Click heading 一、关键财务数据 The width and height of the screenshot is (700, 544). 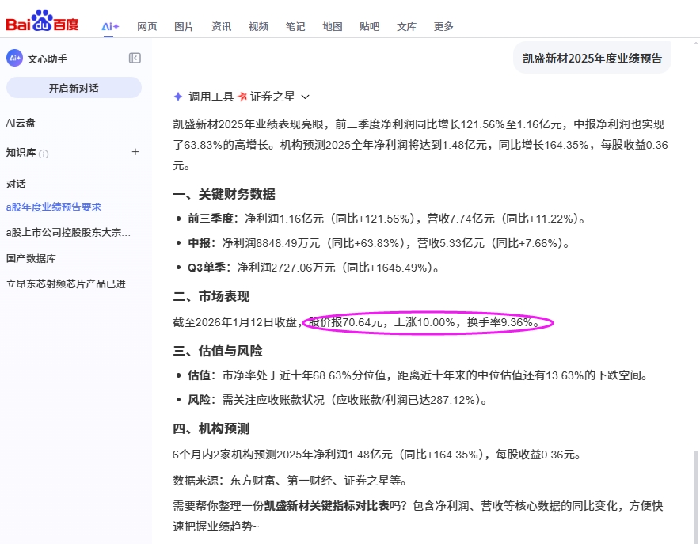coord(224,194)
